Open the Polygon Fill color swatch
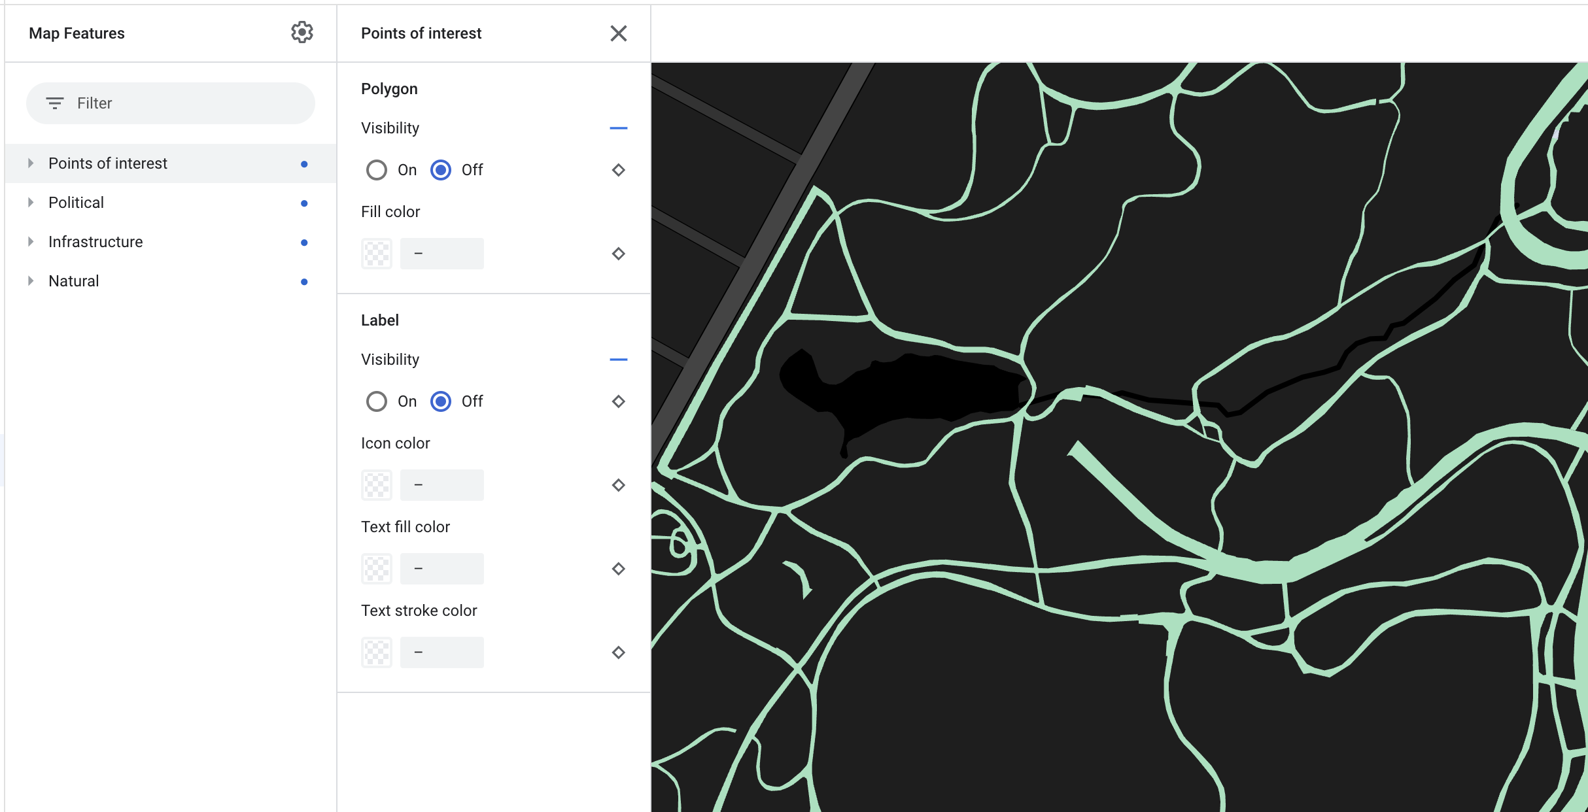This screenshot has height=812, width=1588. (x=377, y=254)
